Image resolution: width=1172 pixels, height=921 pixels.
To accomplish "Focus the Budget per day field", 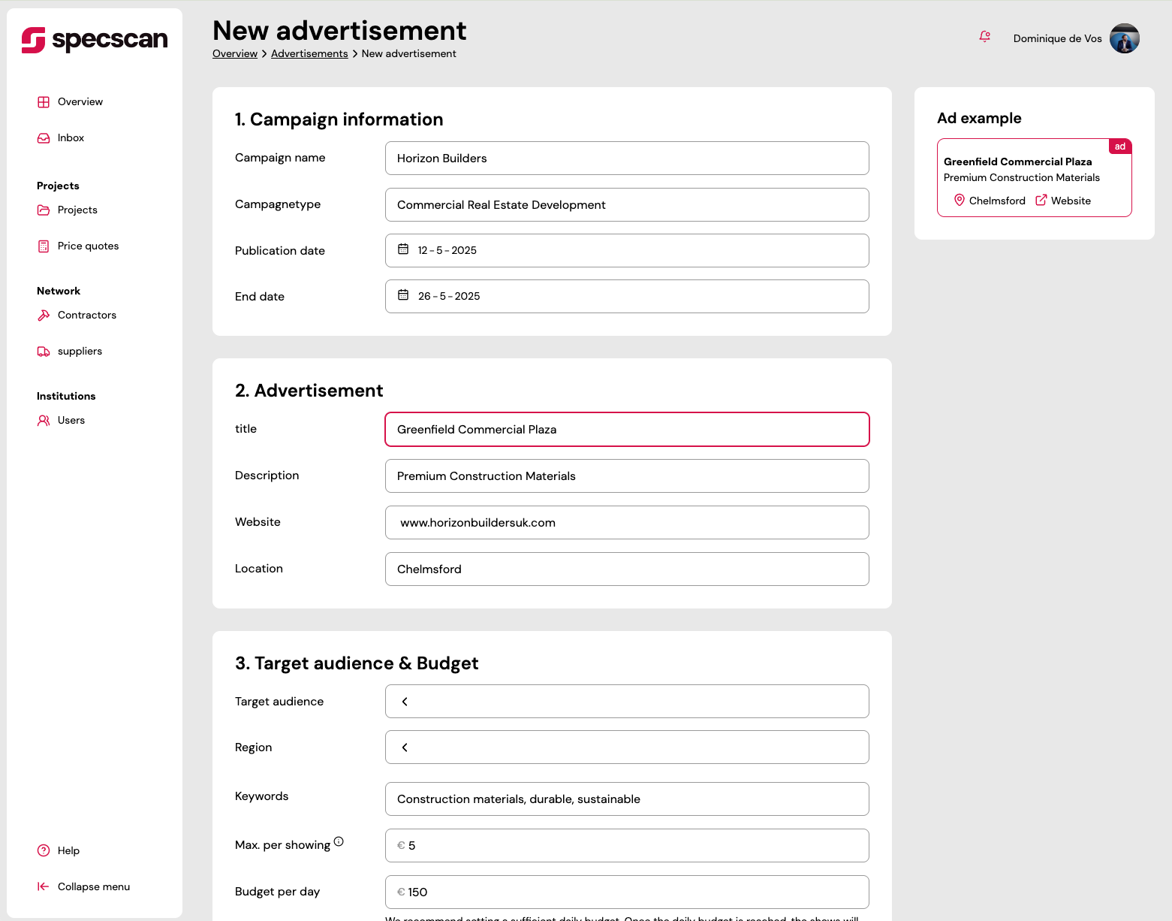I will [x=627, y=892].
